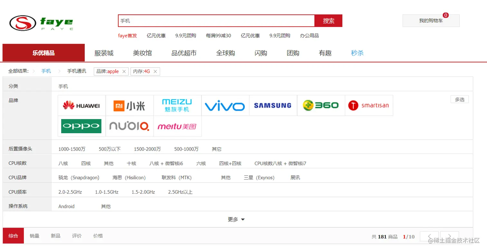Sort results by 评价 tab
Viewport: 487px width, 251px height.
pos(77,236)
